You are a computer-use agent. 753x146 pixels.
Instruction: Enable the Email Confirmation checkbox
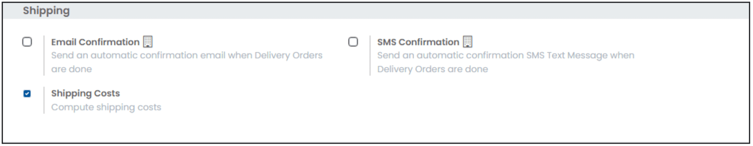pyautogui.click(x=27, y=42)
